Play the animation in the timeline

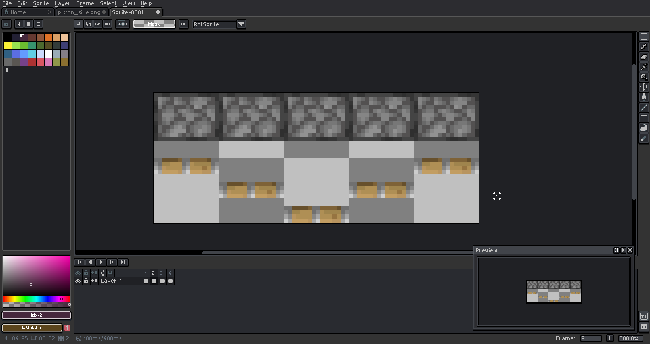point(101,262)
